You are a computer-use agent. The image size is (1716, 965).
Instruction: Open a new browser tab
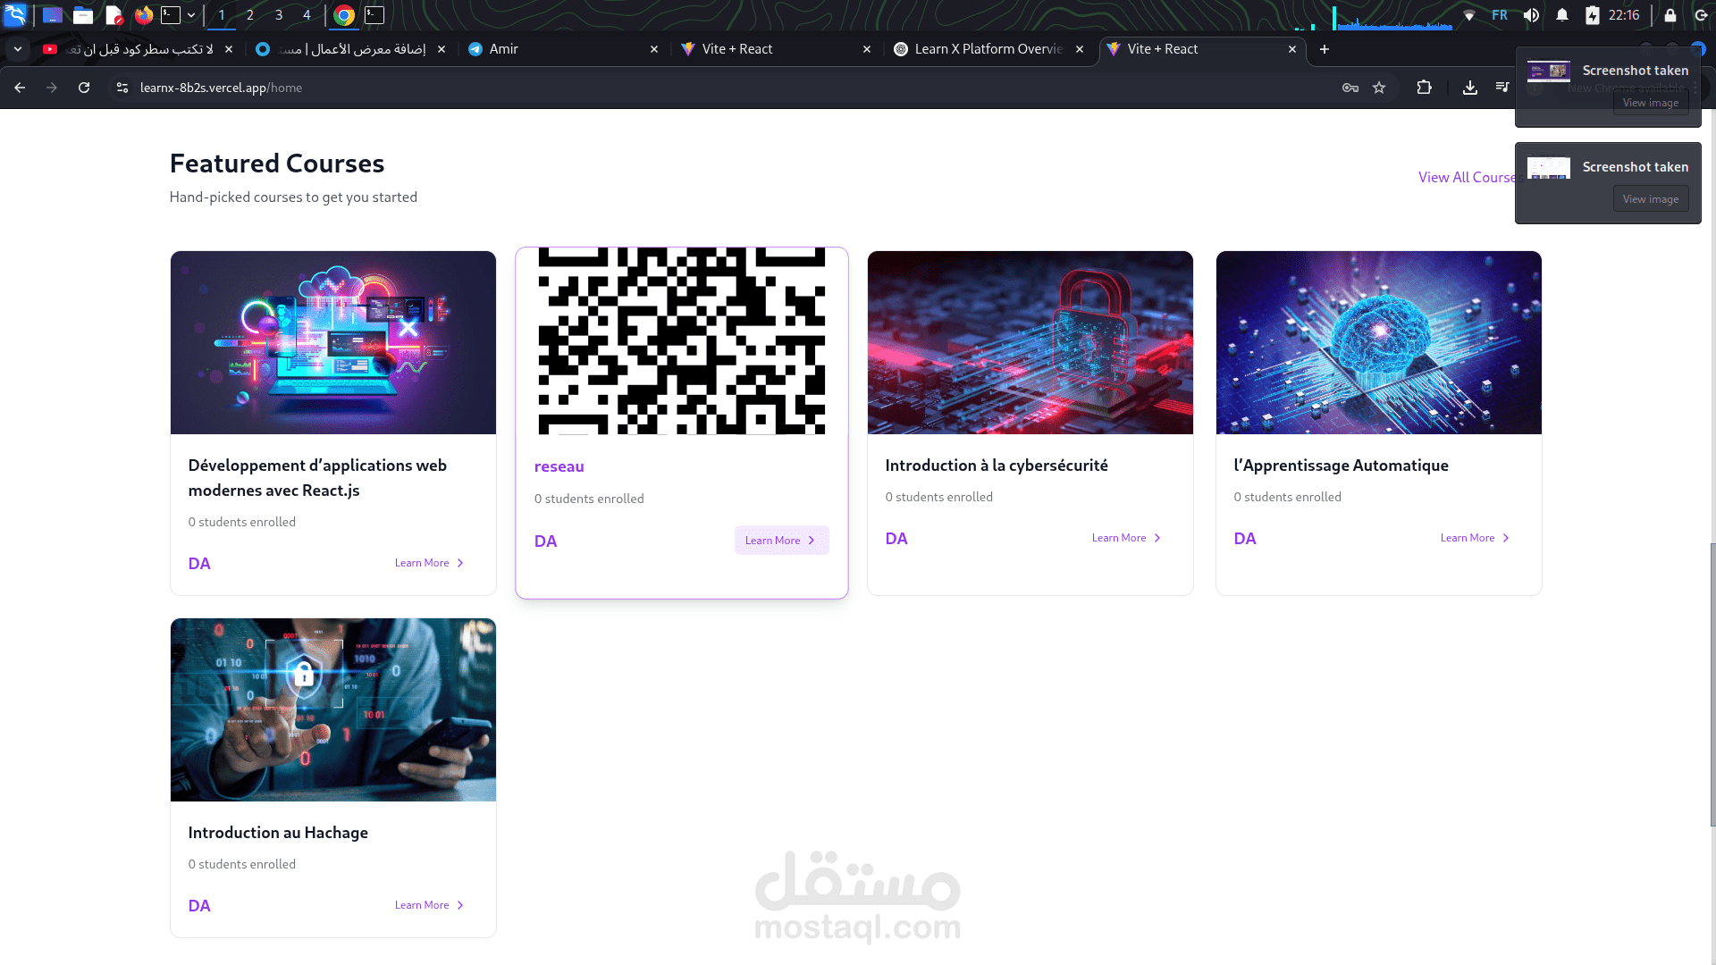coord(1325,49)
